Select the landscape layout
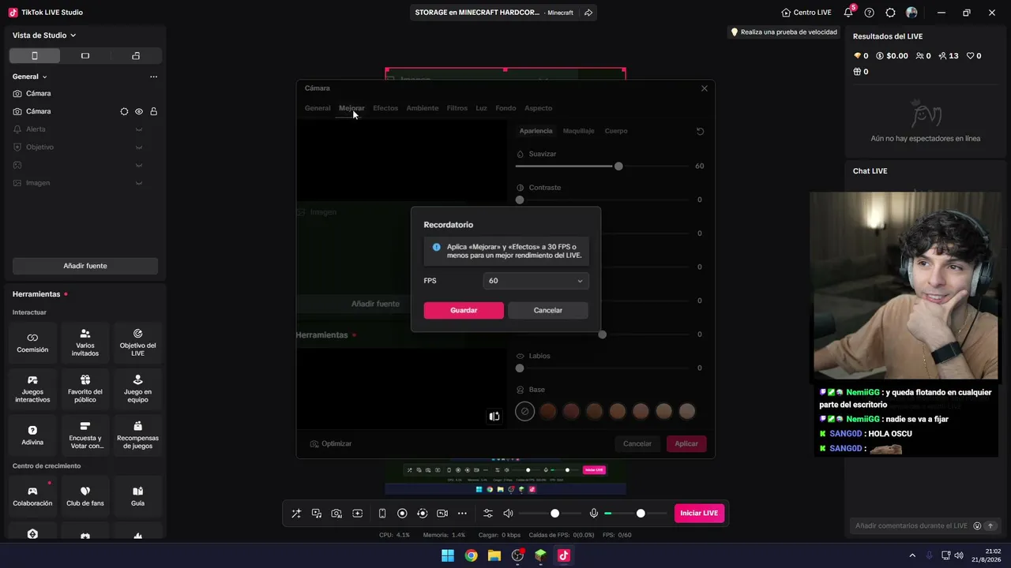This screenshot has width=1011, height=568. coord(85,55)
